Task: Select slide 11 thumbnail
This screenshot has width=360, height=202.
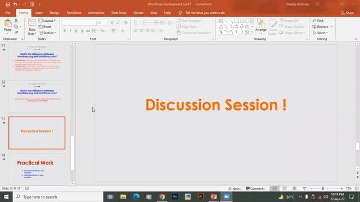Action: (37, 60)
